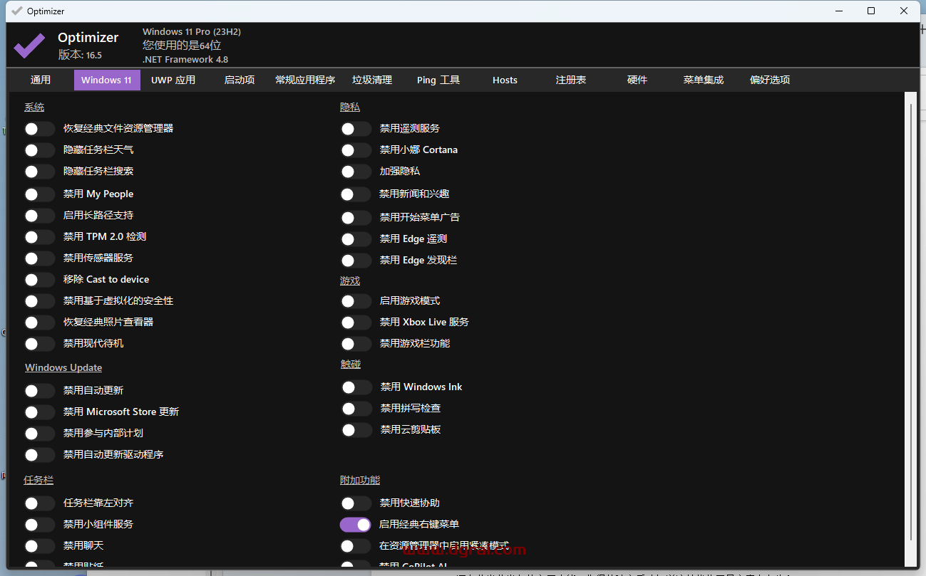Enable 启用长路径支持 toggle
926x576 pixels.
(x=39, y=216)
